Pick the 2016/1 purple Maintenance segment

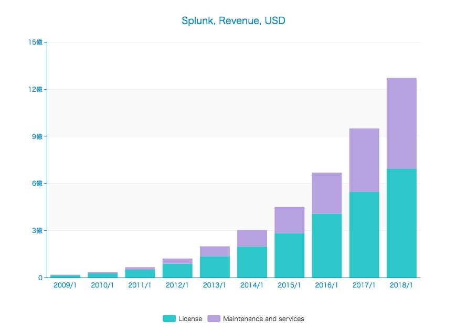coord(327,193)
